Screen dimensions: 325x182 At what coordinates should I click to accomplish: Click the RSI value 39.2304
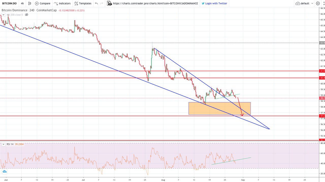click(19, 144)
